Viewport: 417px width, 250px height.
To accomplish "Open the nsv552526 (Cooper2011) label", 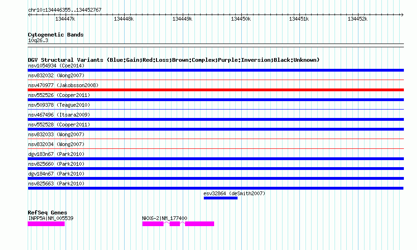I will (x=59, y=95).
